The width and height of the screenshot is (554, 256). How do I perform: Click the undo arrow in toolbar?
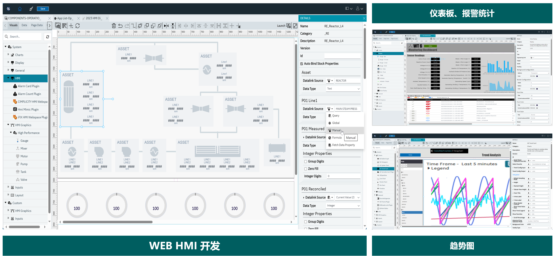click(x=120, y=26)
